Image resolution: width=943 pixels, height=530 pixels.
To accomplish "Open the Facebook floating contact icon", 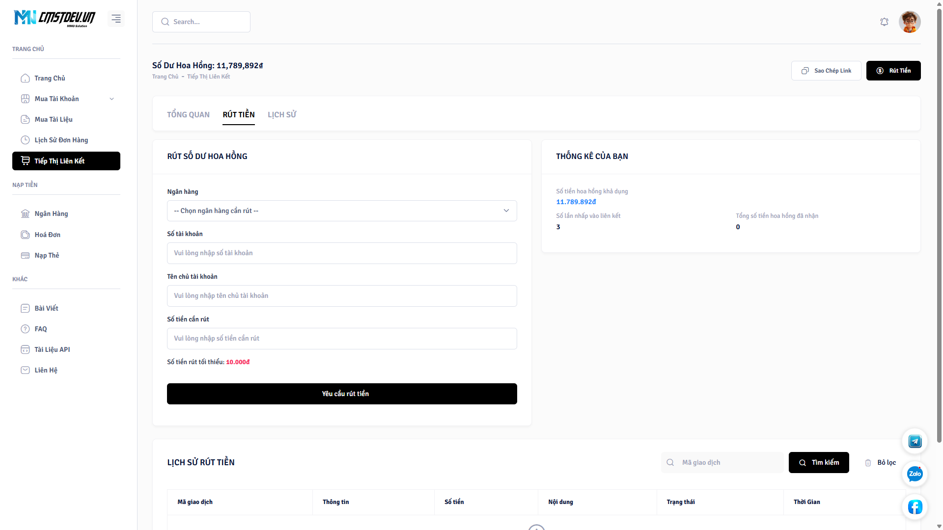I will coord(915,506).
